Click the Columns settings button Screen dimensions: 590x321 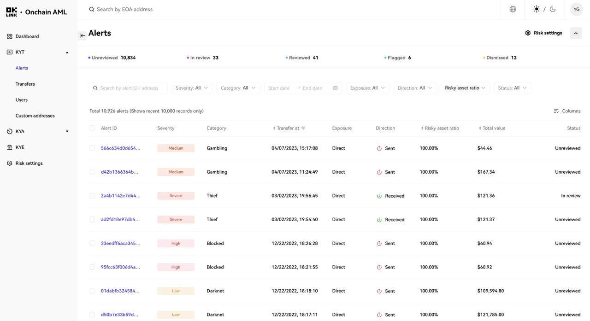567,111
